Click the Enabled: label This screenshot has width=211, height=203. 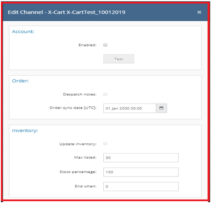click(88, 45)
